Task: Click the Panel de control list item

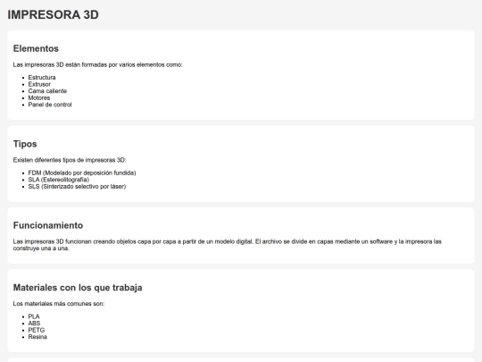Action: pyautogui.click(x=50, y=105)
